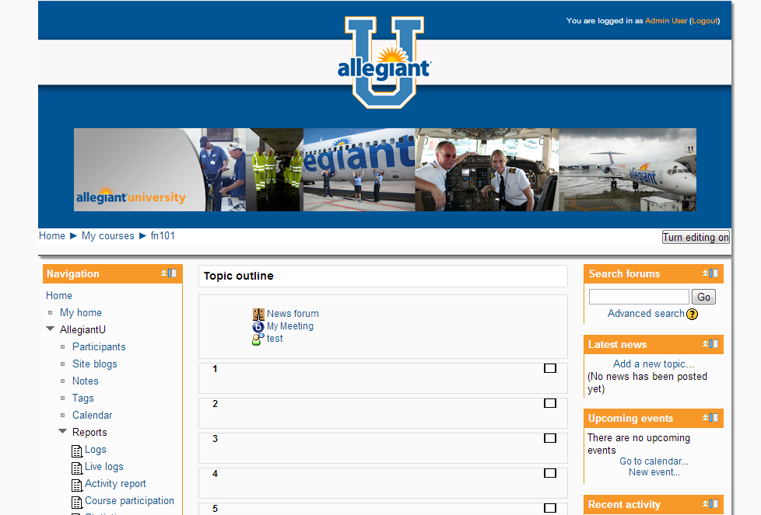Click the test chat activity icon
Image resolution: width=761 pixels, height=515 pixels.
coord(258,339)
